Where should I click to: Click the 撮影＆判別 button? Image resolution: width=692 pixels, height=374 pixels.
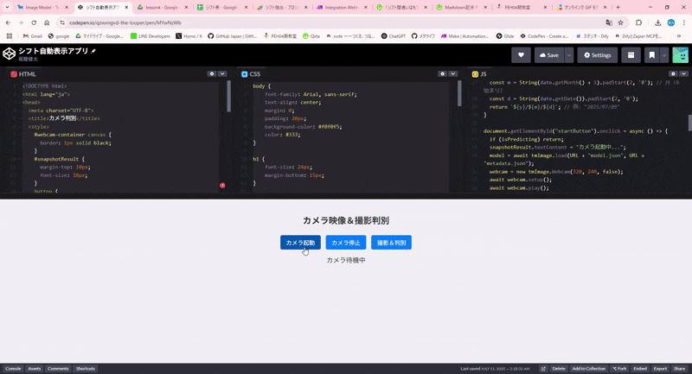coord(391,243)
